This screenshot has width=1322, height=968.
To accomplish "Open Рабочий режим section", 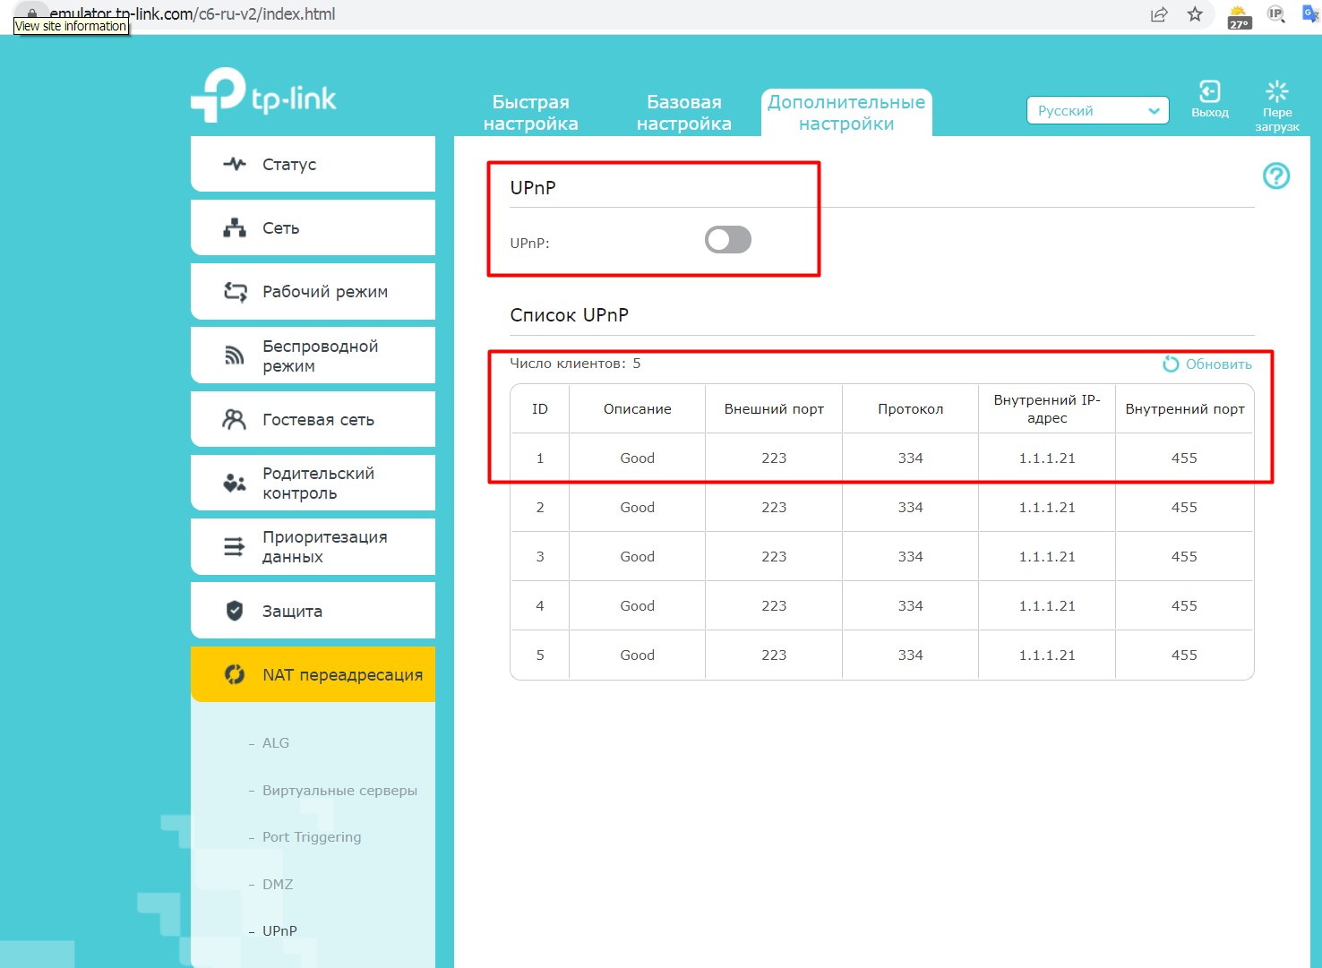I will tap(313, 291).
